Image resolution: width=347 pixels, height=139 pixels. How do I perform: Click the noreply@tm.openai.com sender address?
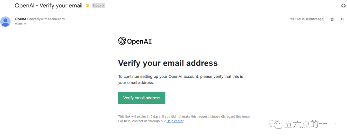click(47, 19)
